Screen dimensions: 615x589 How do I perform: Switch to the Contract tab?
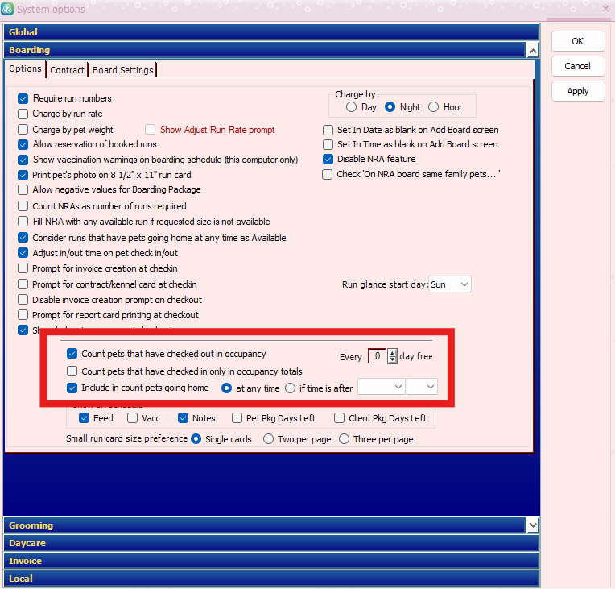tap(67, 70)
